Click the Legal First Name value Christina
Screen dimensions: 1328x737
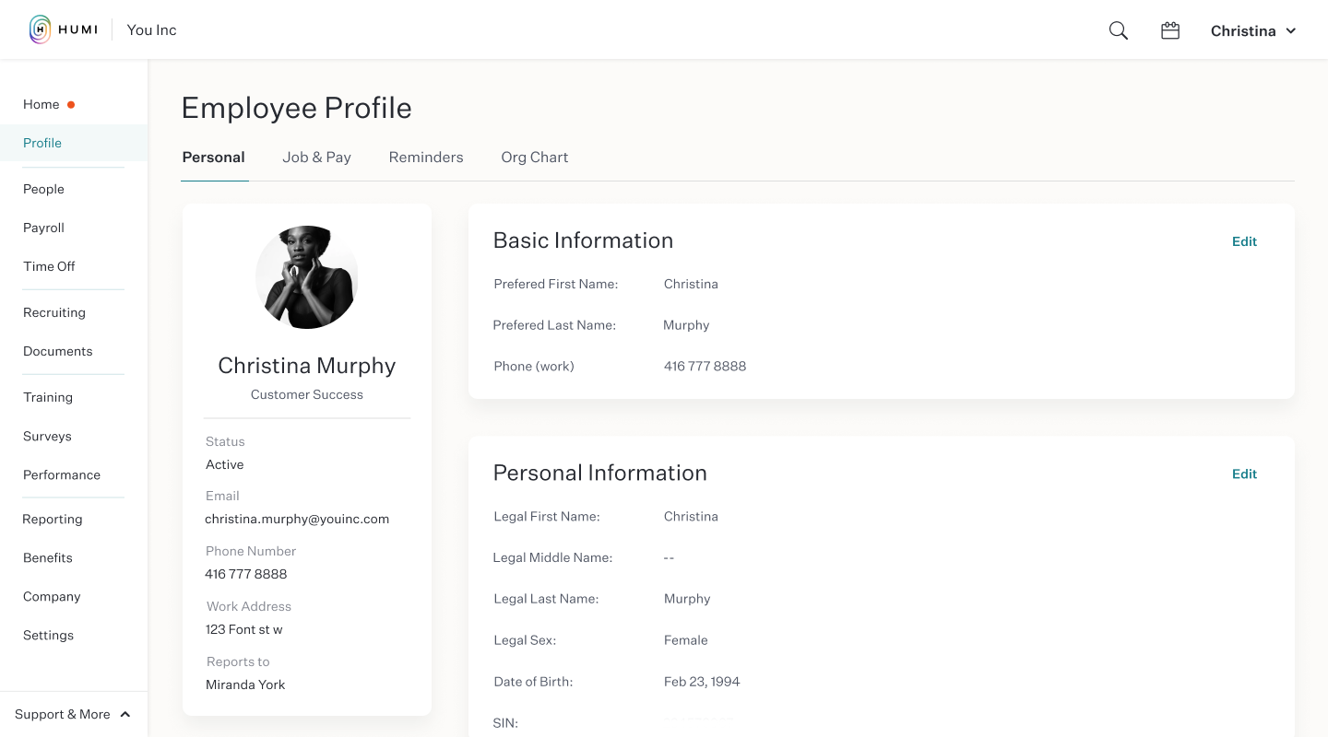(x=691, y=517)
